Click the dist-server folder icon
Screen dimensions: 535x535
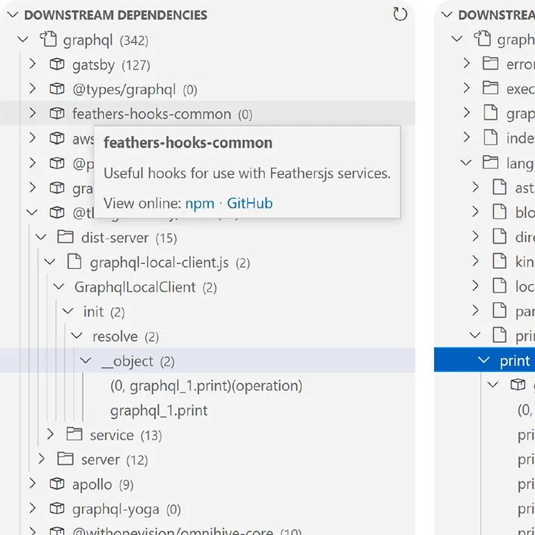[x=65, y=236]
